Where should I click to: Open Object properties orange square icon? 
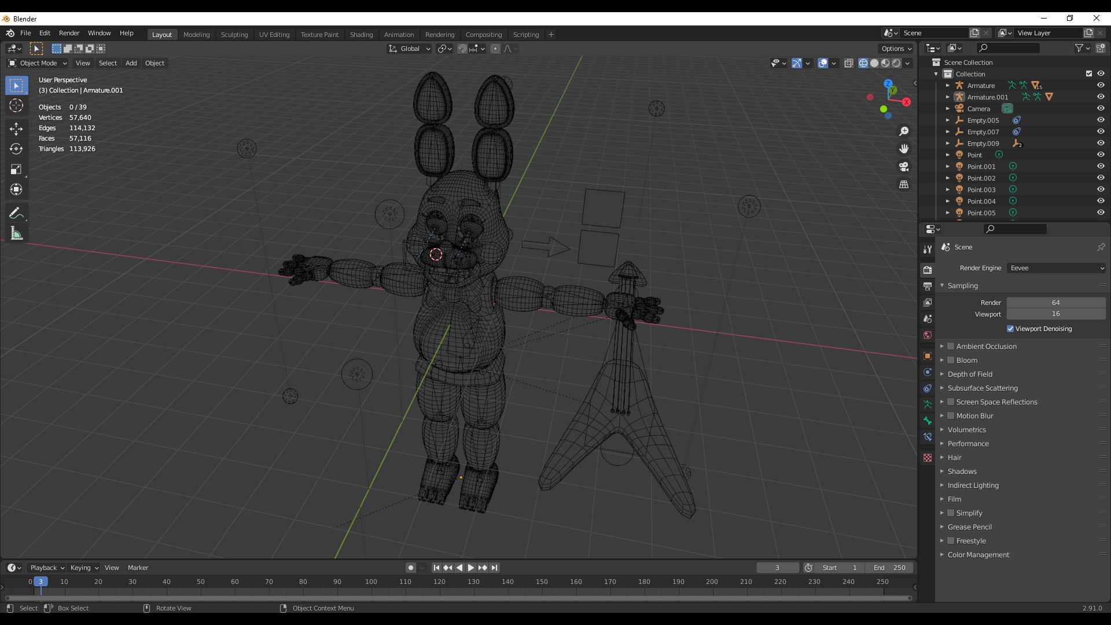pos(928,356)
